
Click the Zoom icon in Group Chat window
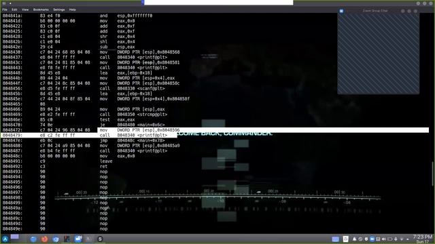341,11
